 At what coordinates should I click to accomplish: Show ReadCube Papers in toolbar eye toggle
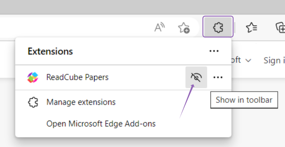coord(196,77)
